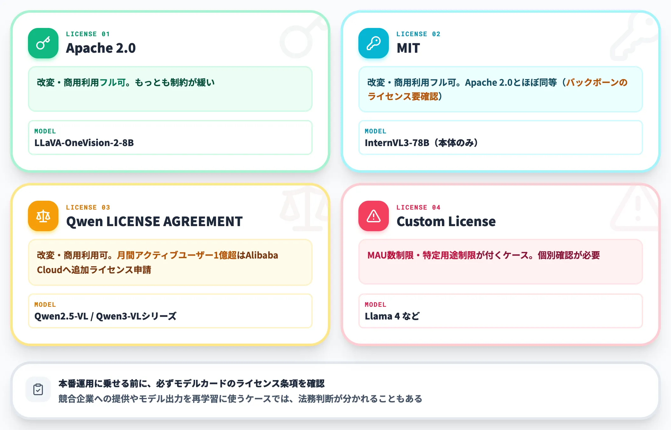Click the LICENSE 04 label
Screen dimensions: 671x430
coord(418,207)
